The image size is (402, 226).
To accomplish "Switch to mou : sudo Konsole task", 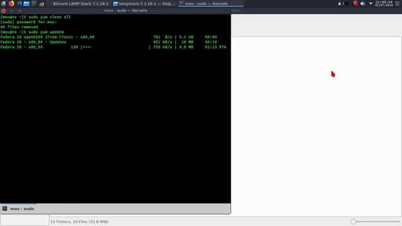I will 211,4.
